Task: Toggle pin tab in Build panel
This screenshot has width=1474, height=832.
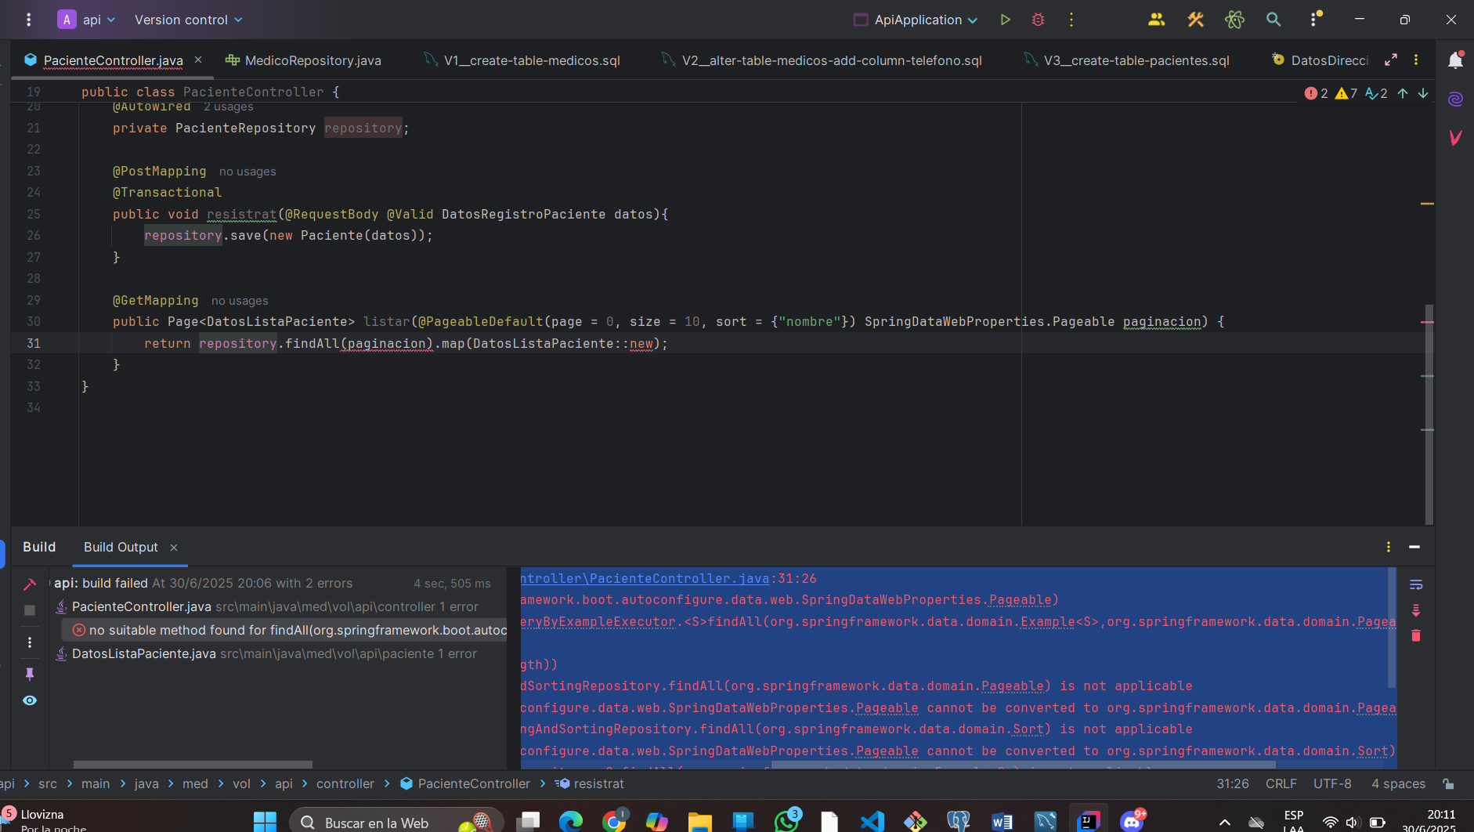Action: click(x=30, y=674)
